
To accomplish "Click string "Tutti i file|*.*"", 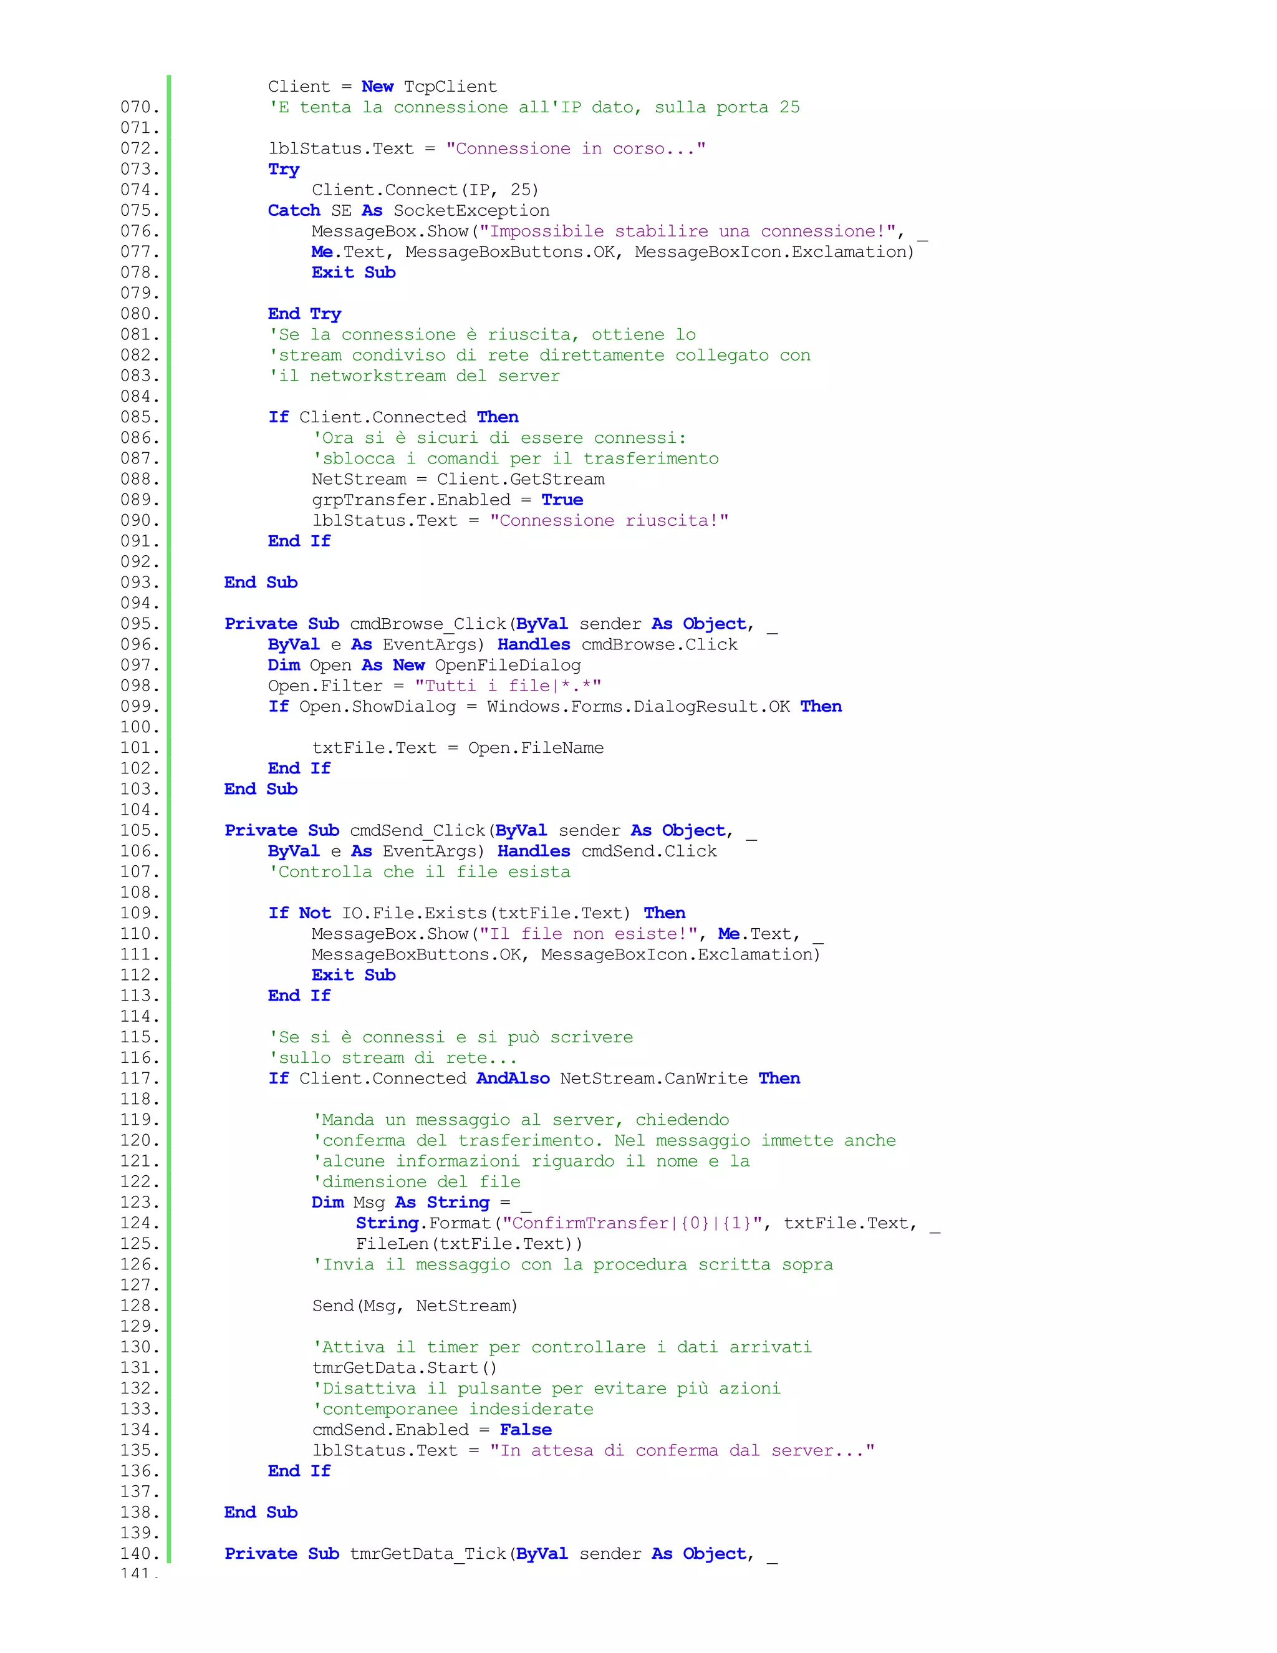I will [508, 686].
